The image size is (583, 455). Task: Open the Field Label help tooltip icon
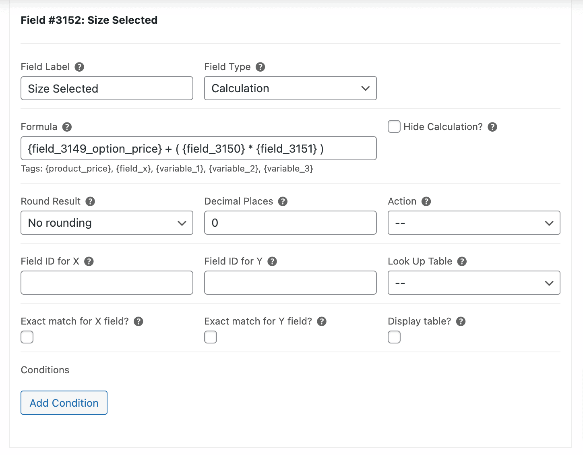[79, 67]
